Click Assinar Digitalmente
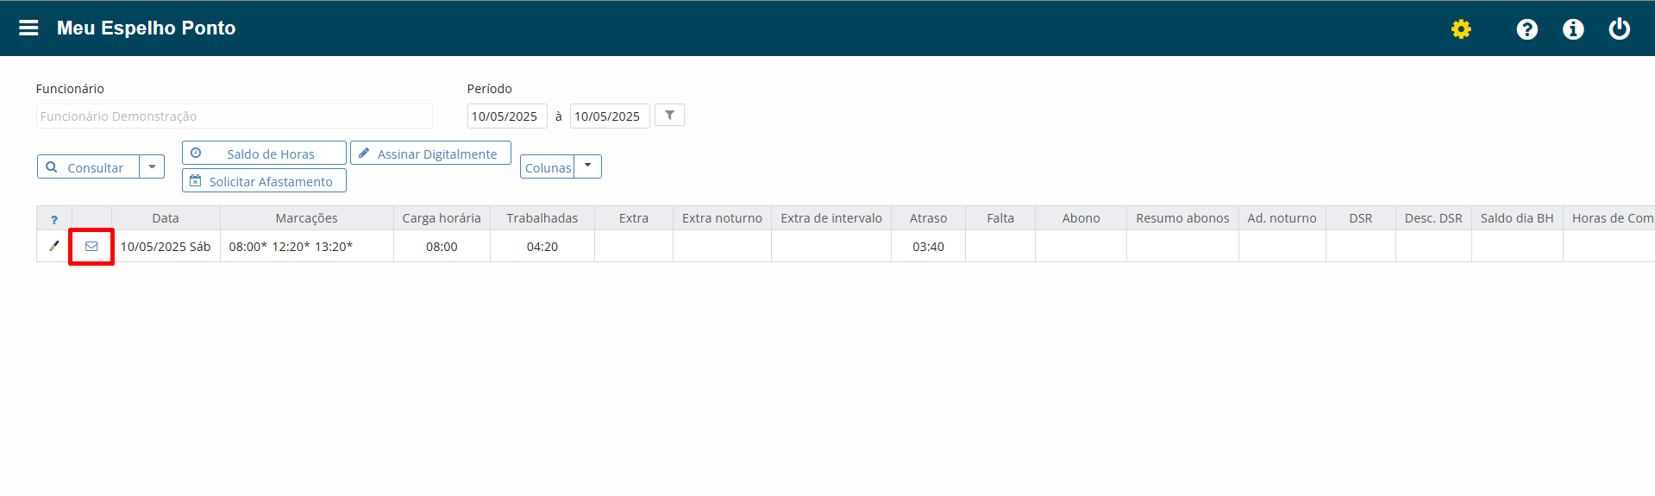The width and height of the screenshot is (1655, 496). 430,153
